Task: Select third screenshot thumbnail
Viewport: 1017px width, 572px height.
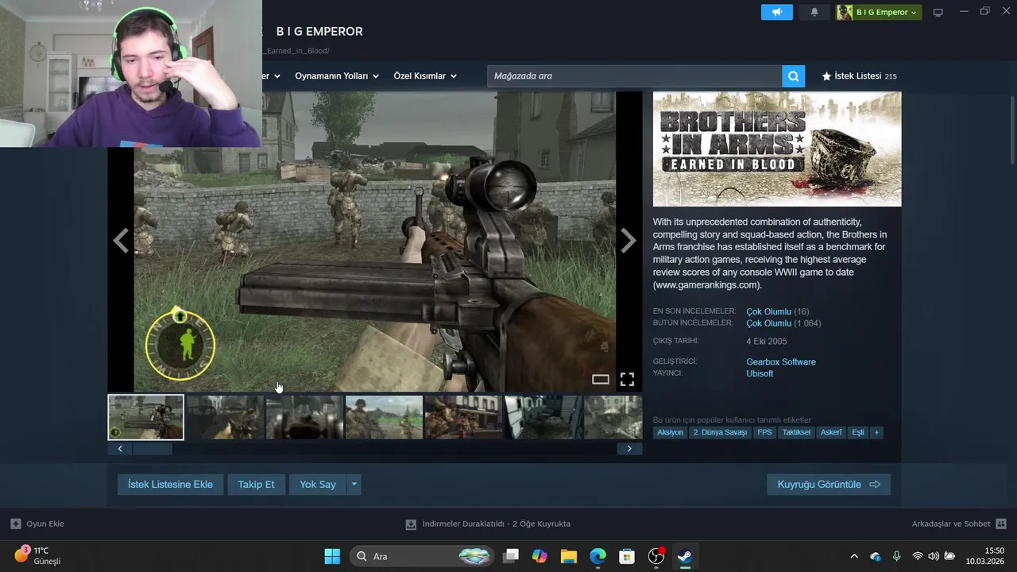Action: [x=304, y=417]
